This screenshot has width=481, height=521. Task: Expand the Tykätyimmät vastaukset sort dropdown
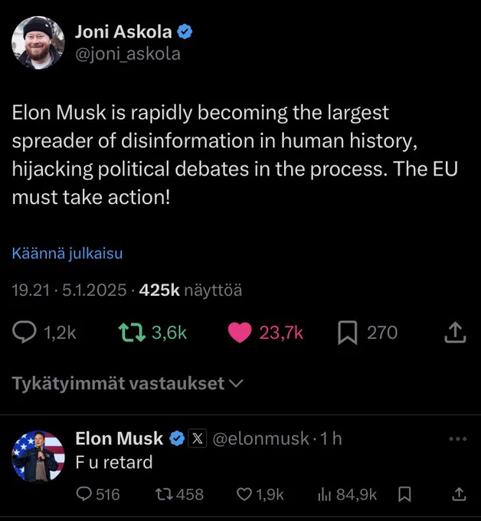(x=128, y=383)
